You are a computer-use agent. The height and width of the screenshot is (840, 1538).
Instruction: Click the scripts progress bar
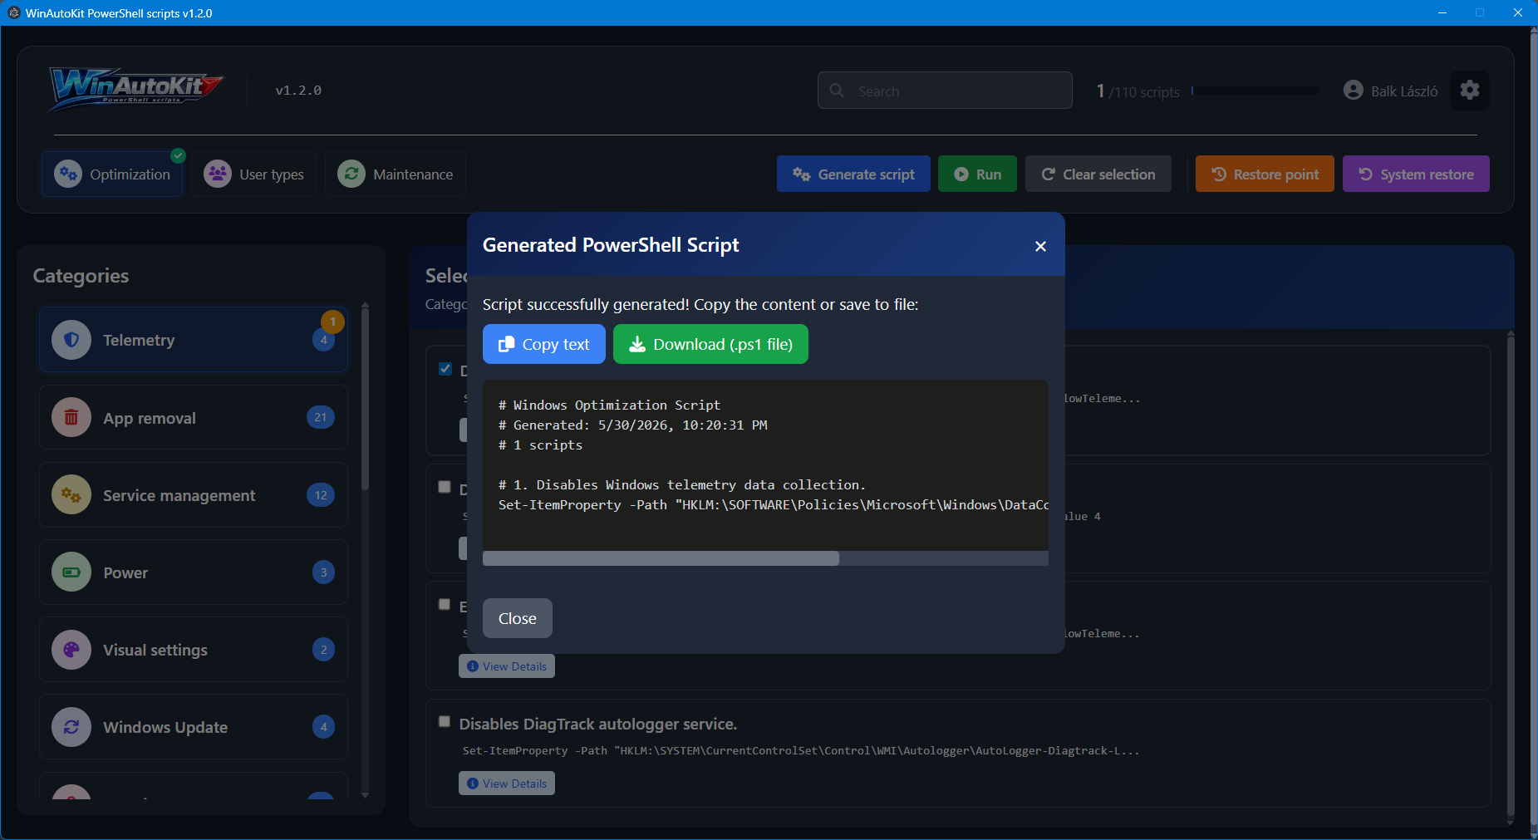(1255, 91)
